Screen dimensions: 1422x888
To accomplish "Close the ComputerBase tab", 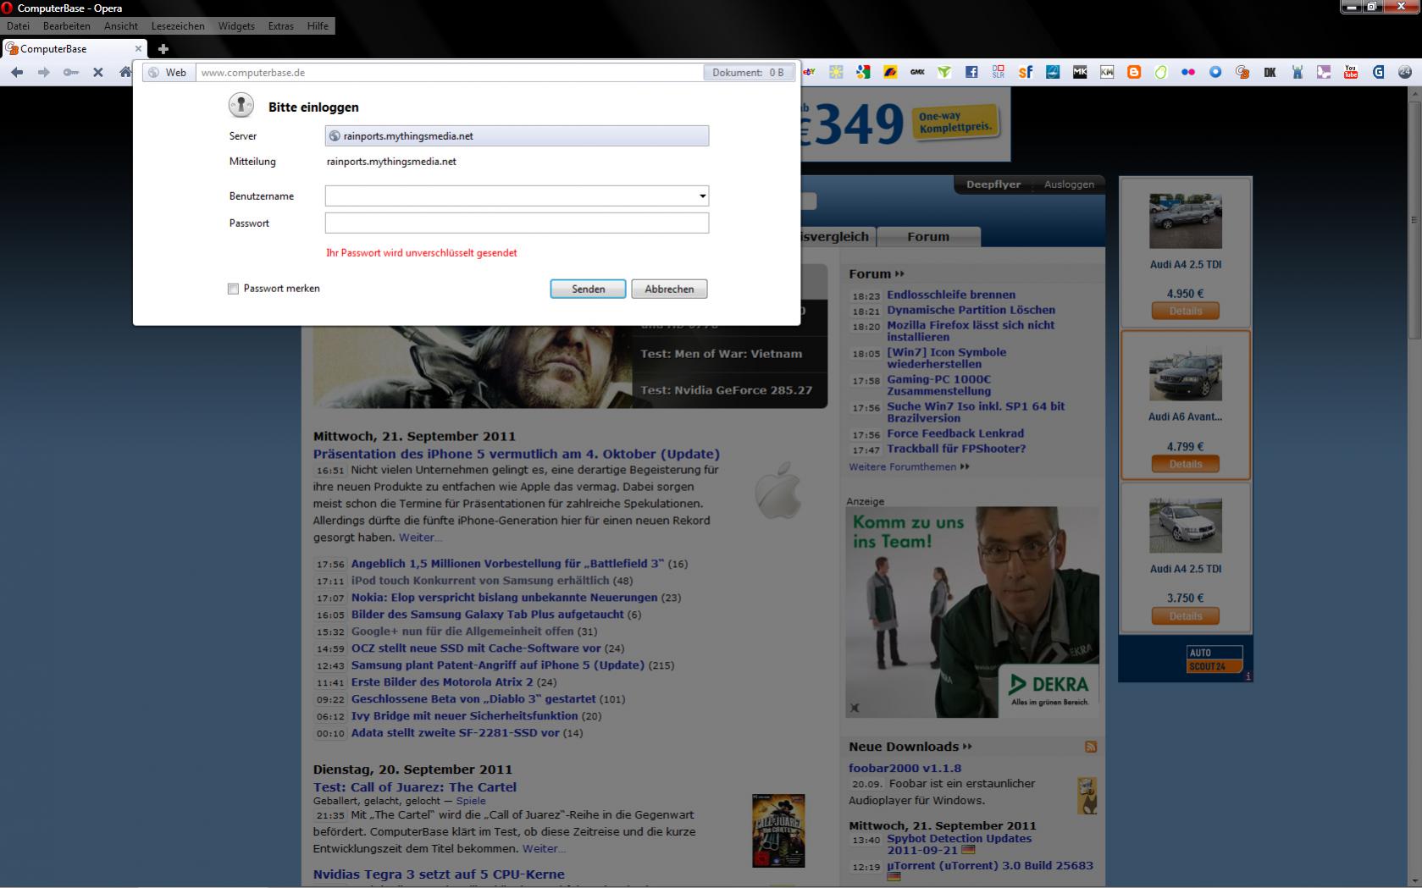I will [138, 49].
